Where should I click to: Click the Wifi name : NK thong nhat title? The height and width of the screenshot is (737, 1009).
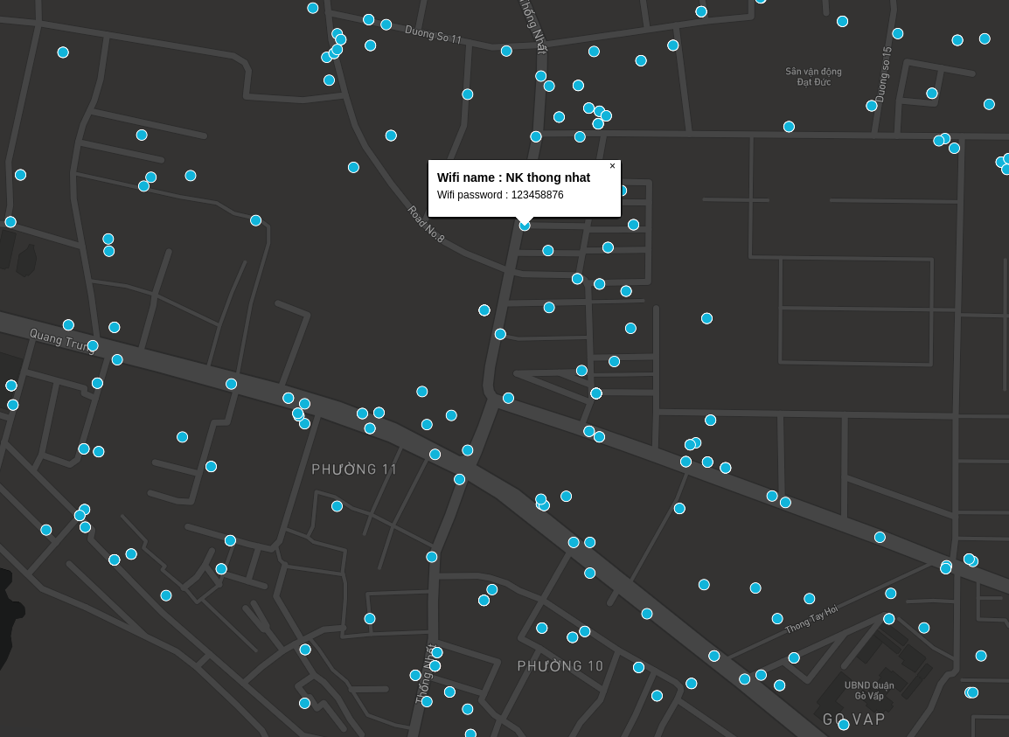click(513, 177)
